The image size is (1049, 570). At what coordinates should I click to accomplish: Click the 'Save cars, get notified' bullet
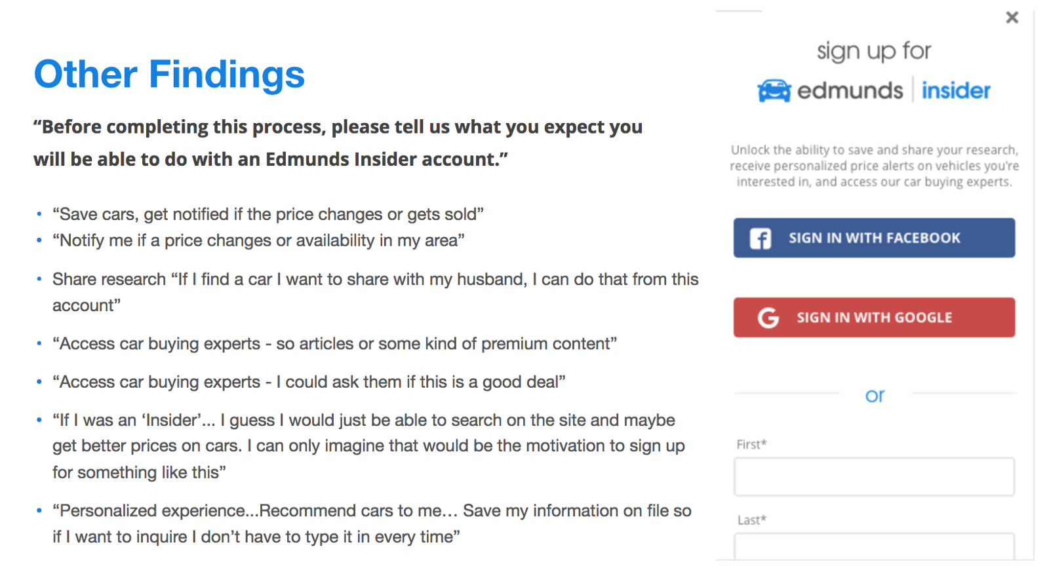coord(268,214)
